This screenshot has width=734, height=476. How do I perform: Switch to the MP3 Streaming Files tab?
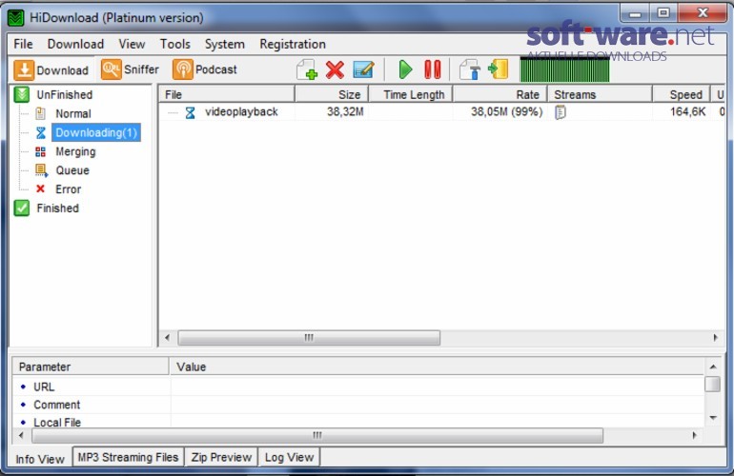pos(129,457)
